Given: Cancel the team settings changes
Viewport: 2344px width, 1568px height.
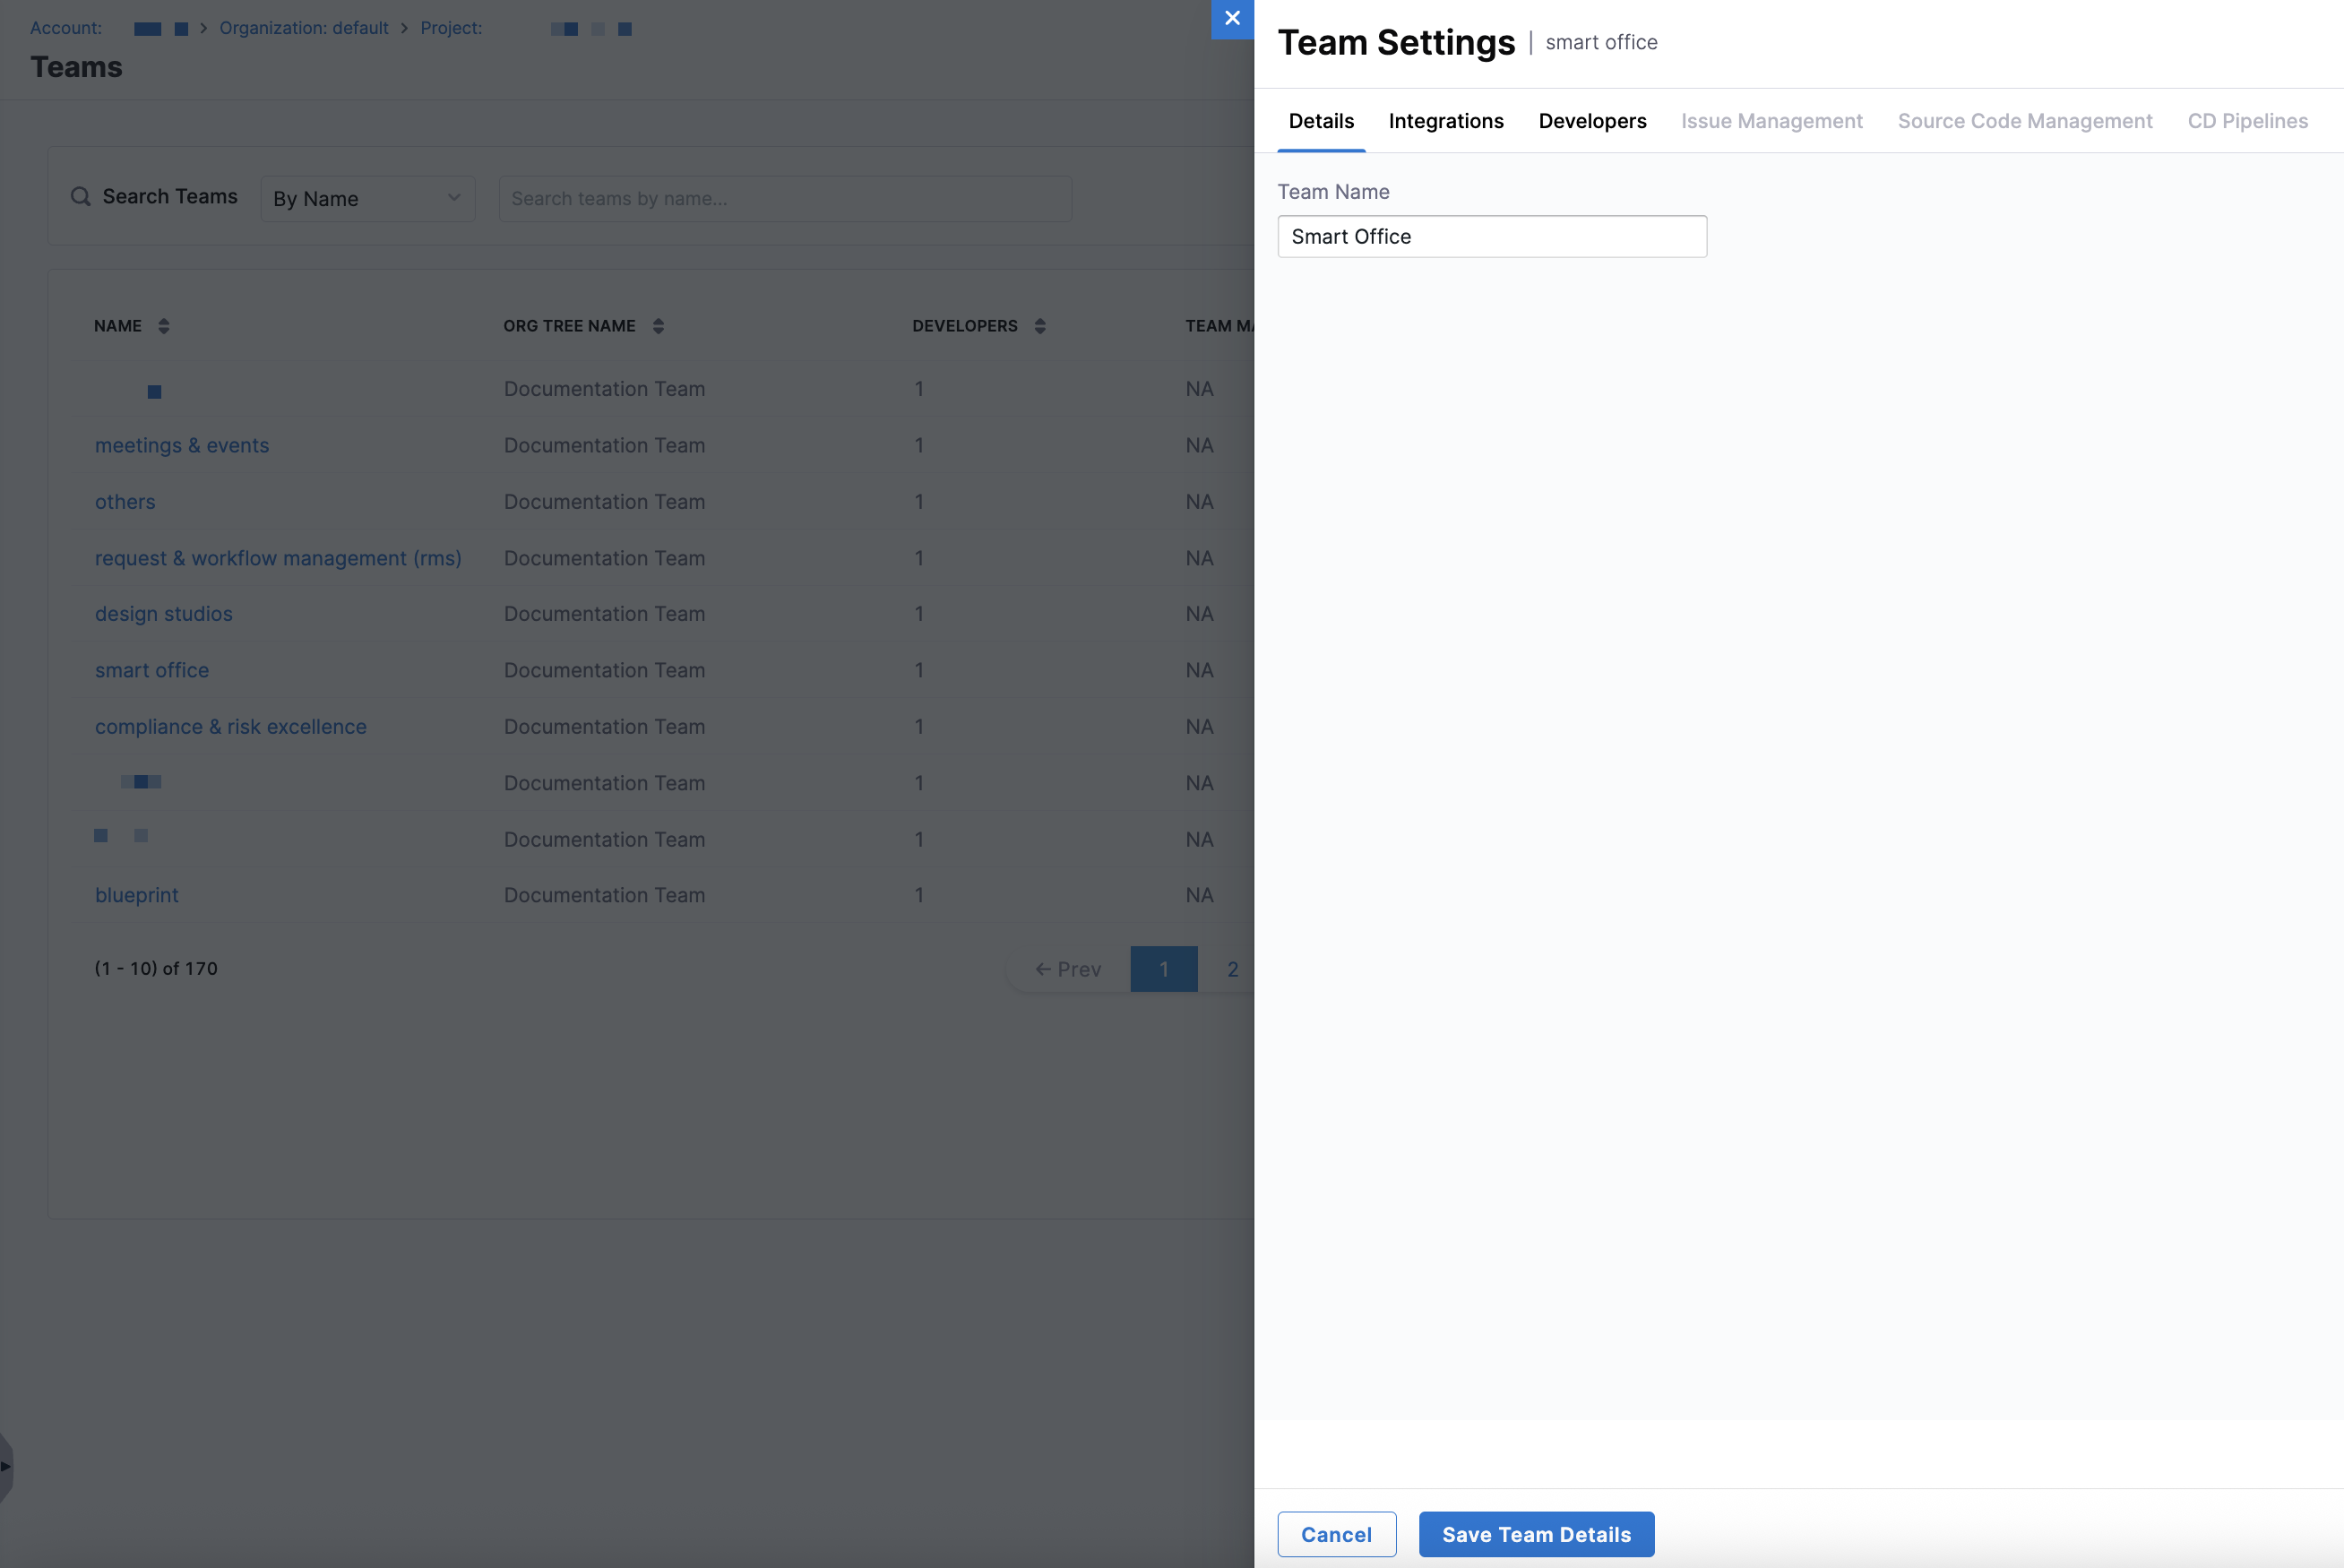Looking at the screenshot, I should 1336,1534.
